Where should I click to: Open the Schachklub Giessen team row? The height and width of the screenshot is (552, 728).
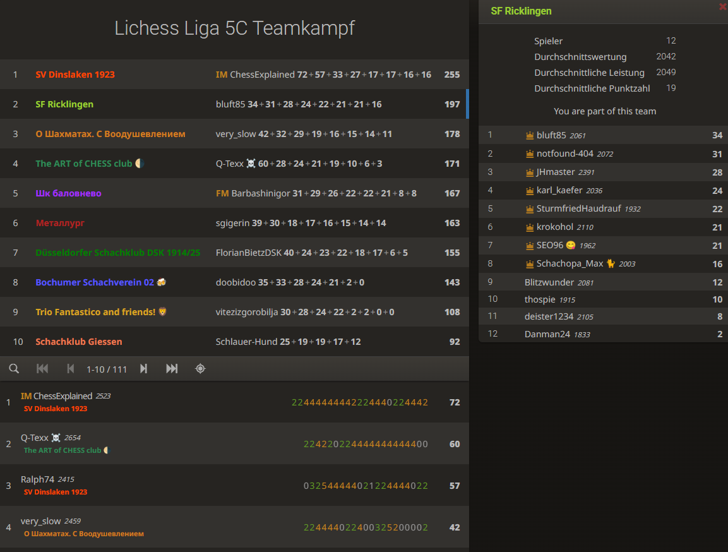(79, 342)
